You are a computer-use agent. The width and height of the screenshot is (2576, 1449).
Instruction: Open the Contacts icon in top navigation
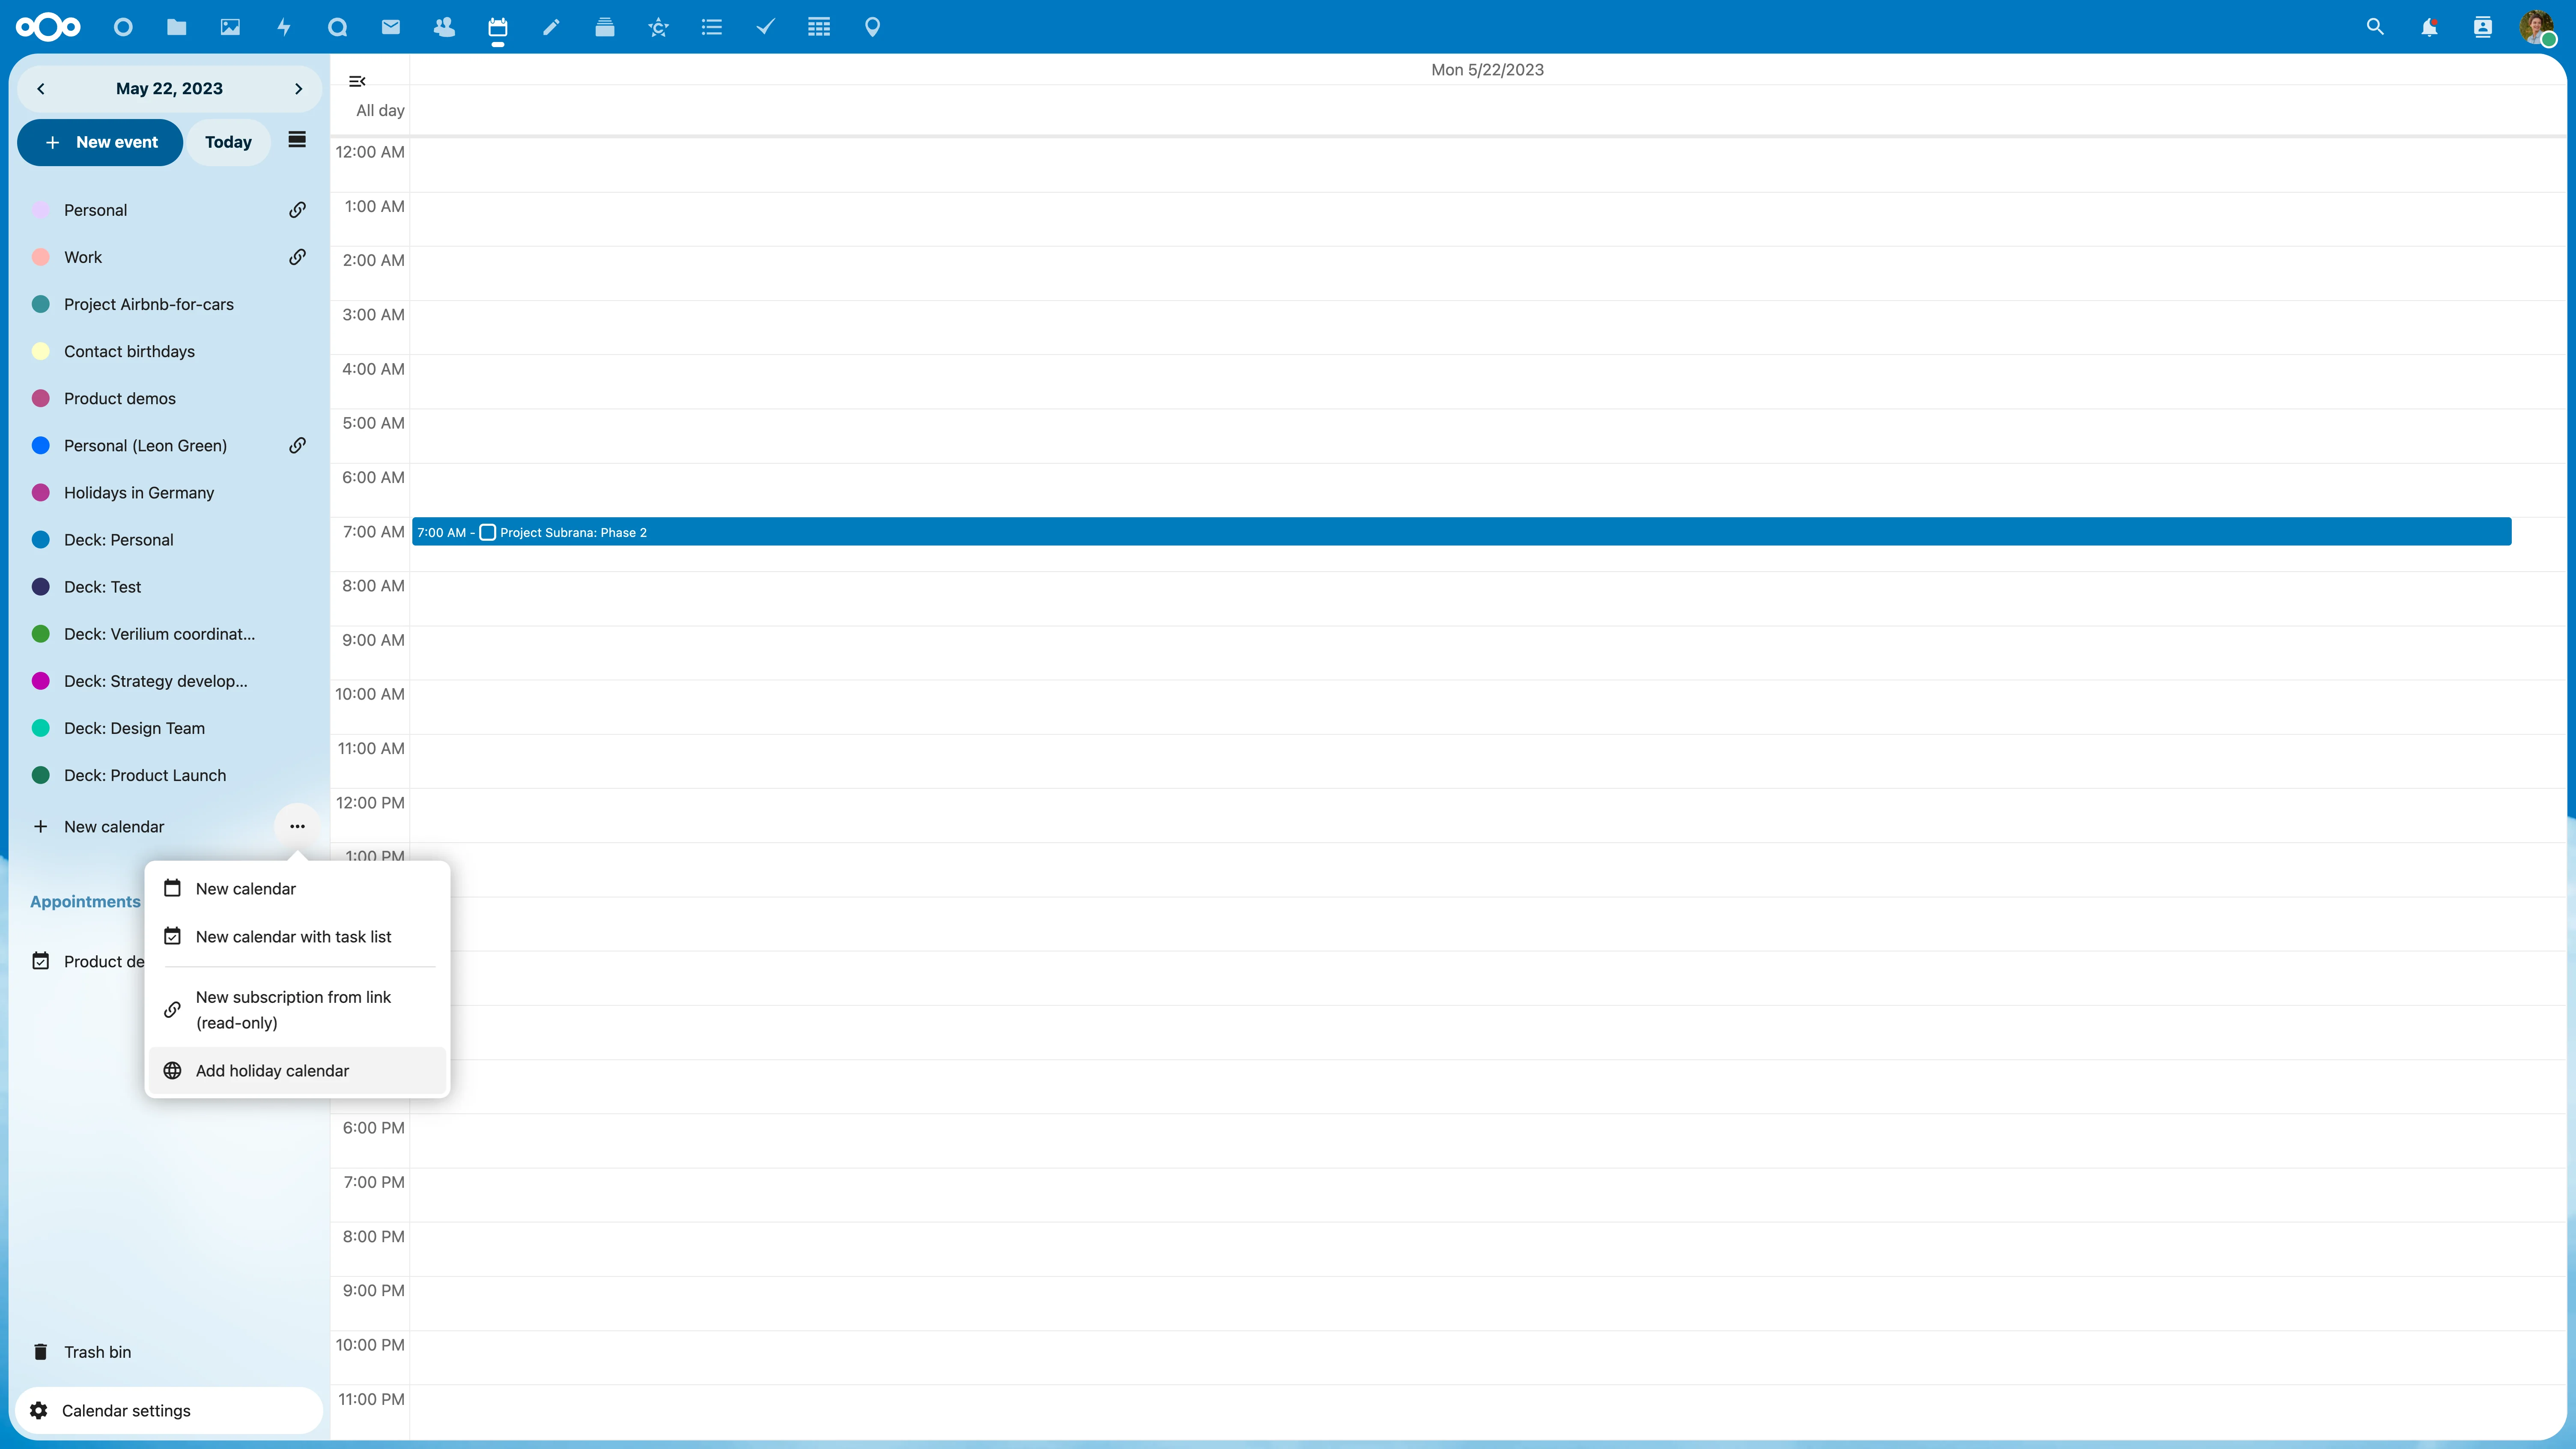tap(444, 27)
